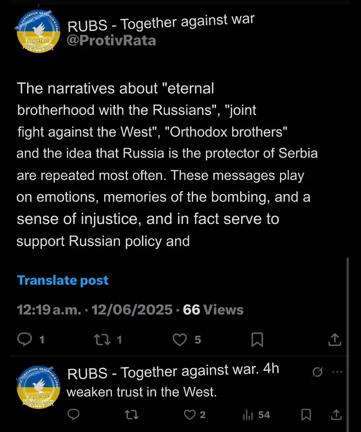Bookmark the "weaken trust in the West" reply

[306, 414]
